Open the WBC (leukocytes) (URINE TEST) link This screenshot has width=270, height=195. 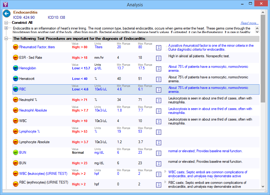point(43,174)
